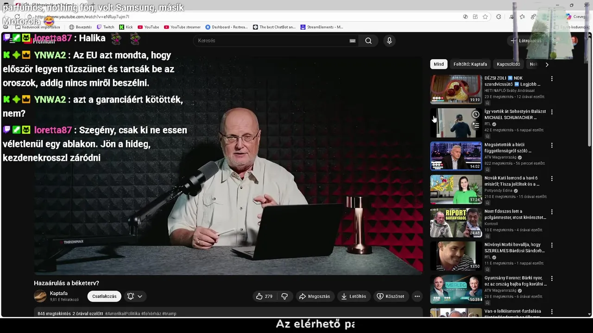The image size is (593, 333).
Task: Open DÉZSI ZOLI NDK szendvicssütő thumbnail
Action: pos(456,89)
